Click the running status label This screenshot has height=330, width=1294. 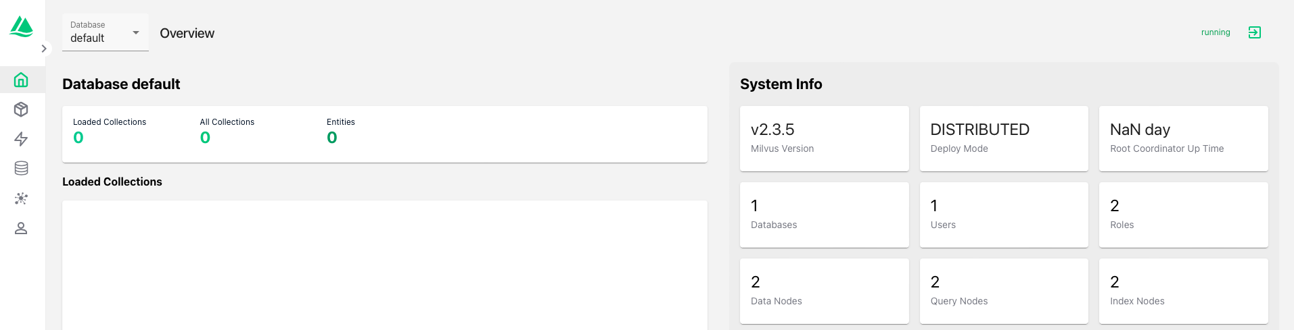coord(1216,32)
